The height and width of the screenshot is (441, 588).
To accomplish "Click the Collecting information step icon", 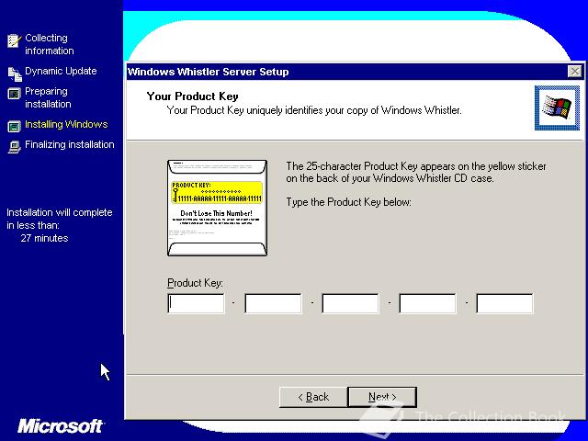I will (x=15, y=40).
